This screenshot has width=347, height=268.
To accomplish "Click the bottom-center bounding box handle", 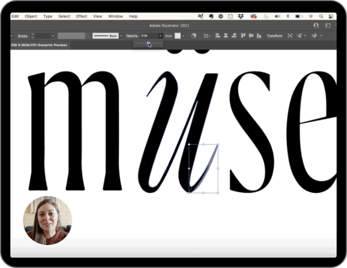I will [x=204, y=193].
